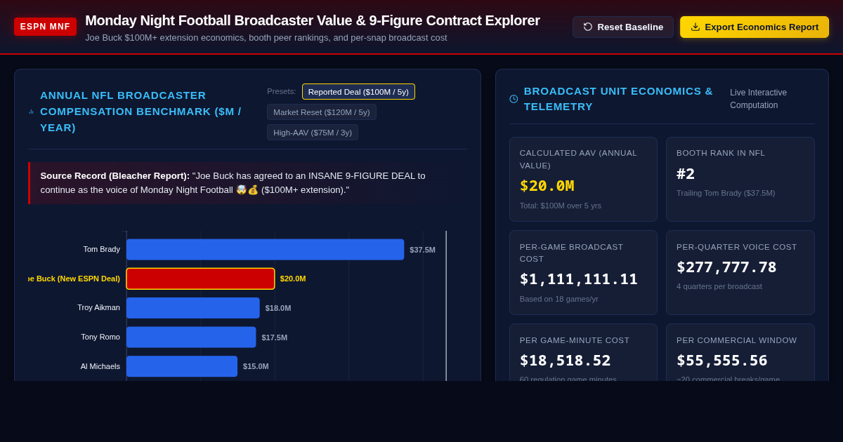Image resolution: width=843 pixels, height=442 pixels.
Task: Click the Presets label
Action: (x=282, y=91)
